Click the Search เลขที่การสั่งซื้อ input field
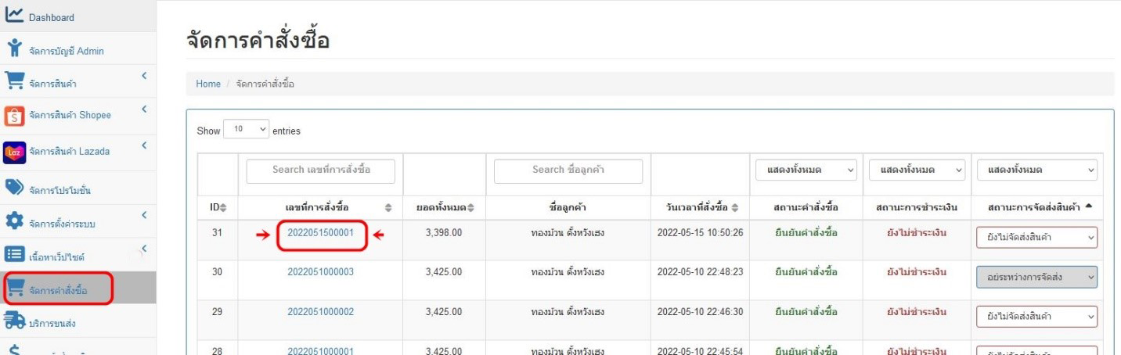Image resolution: width=1121 pixels, height=355 pixels. (x=320, y=170)
